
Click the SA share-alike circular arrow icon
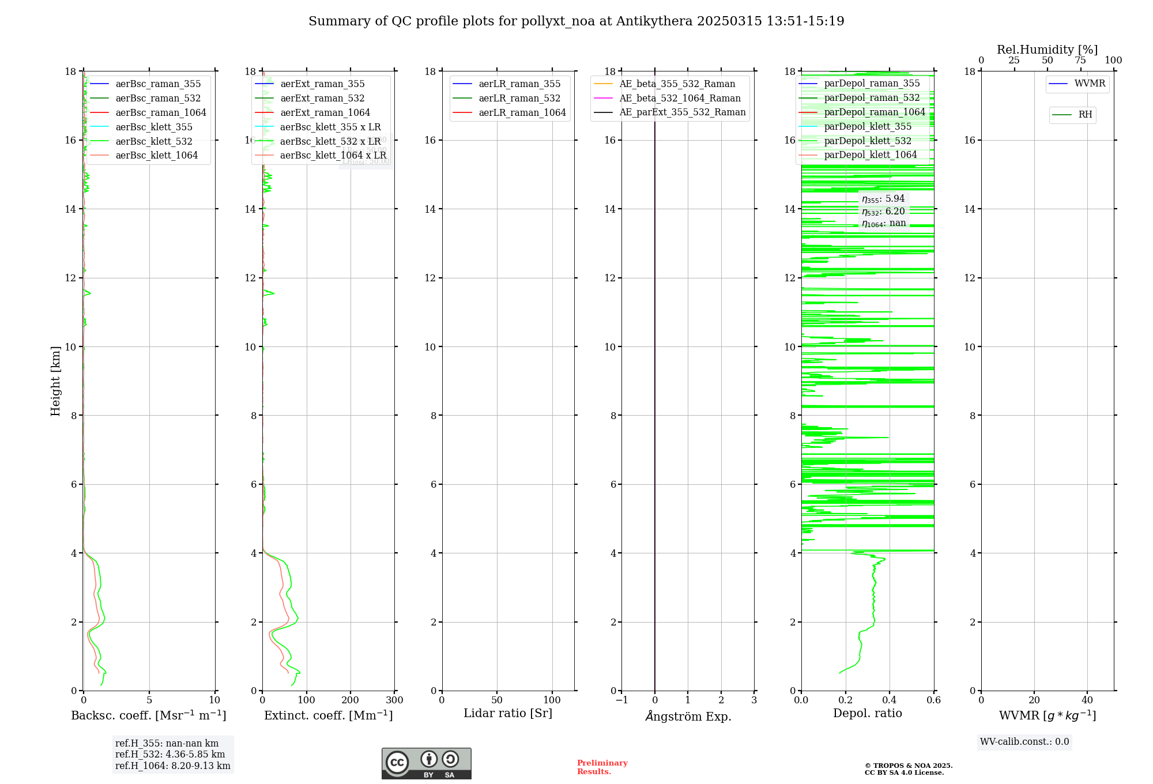[x=450, y=759]
